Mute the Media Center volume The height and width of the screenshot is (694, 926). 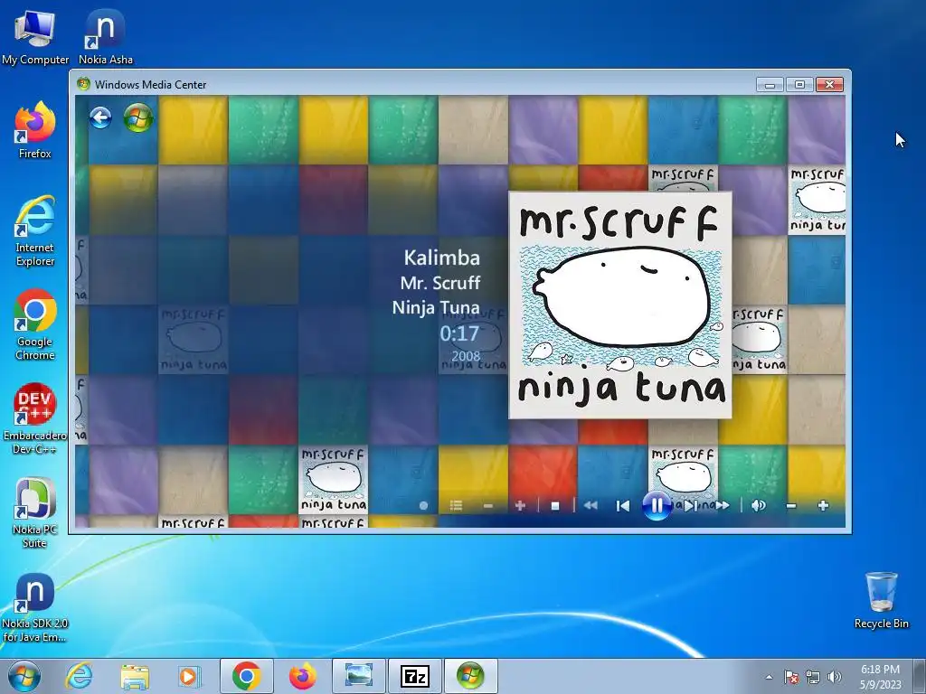pyautogui.click(x=759, y=506)
